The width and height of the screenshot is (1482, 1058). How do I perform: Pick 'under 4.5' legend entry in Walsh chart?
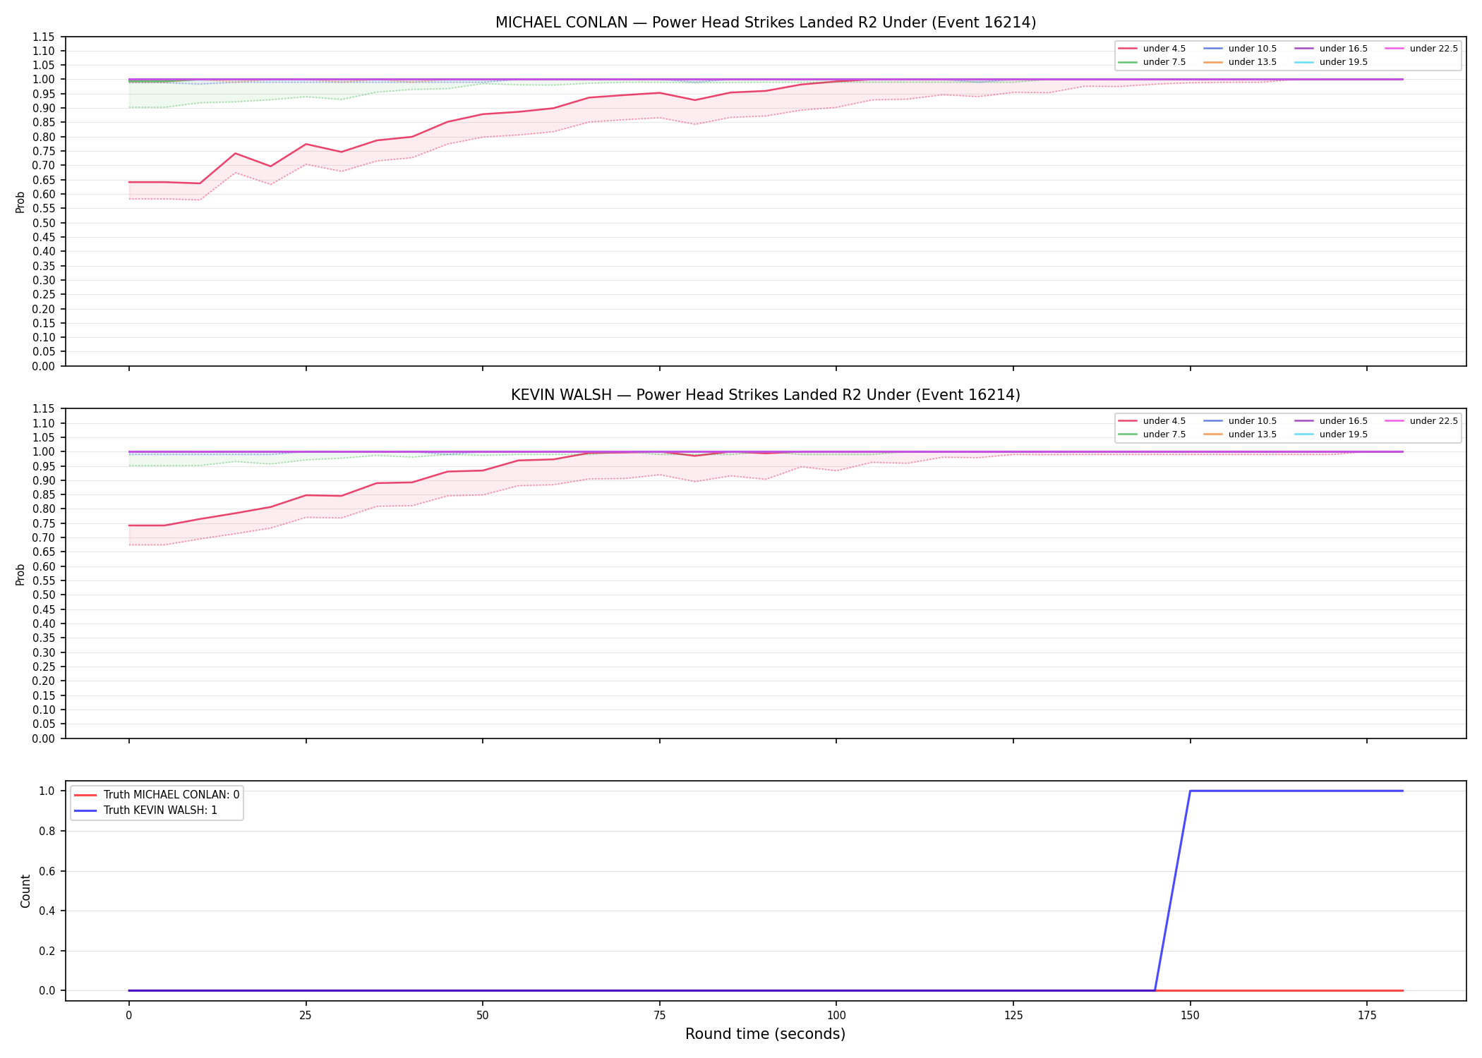pos(1153,421)
